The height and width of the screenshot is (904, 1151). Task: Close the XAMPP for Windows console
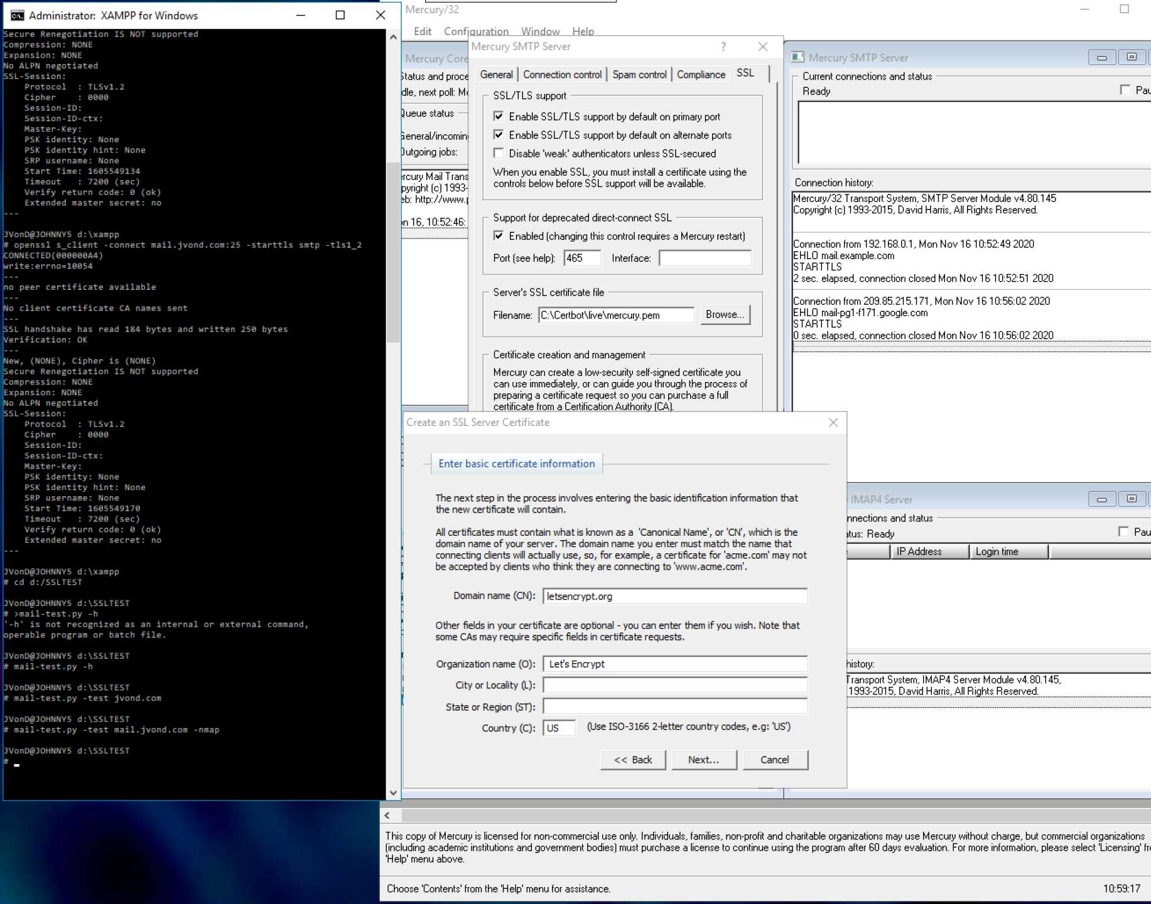(381, 15)
